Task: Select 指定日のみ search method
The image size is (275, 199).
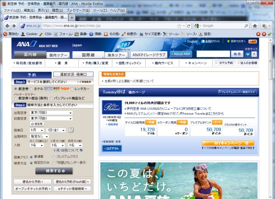Action: [x=31, y=163]
